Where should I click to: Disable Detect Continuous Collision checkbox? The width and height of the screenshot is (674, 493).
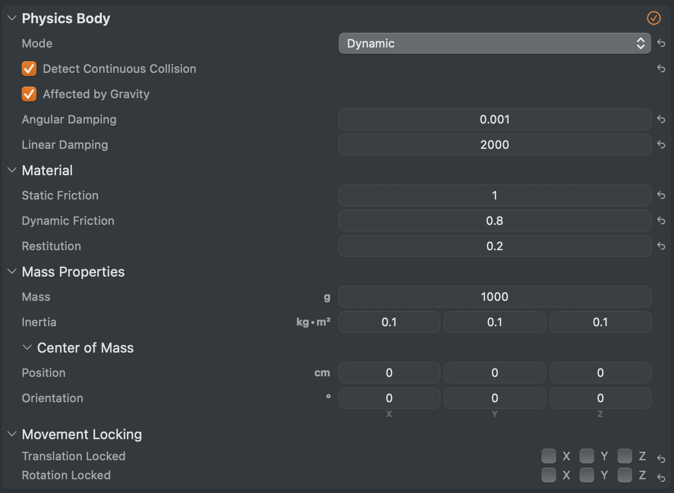(29, 69)
